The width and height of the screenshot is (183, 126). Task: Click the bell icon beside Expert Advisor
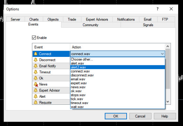[x=35, y=90]
